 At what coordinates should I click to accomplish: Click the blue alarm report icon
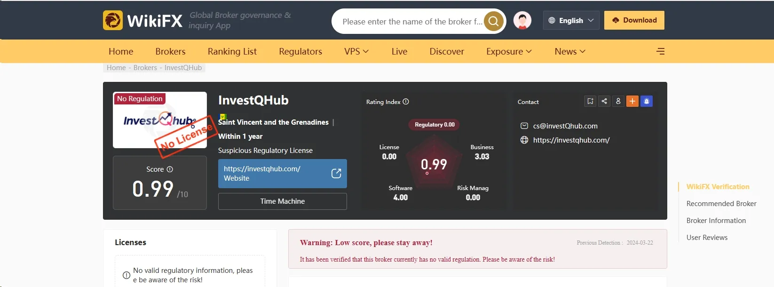click(647, 101)
